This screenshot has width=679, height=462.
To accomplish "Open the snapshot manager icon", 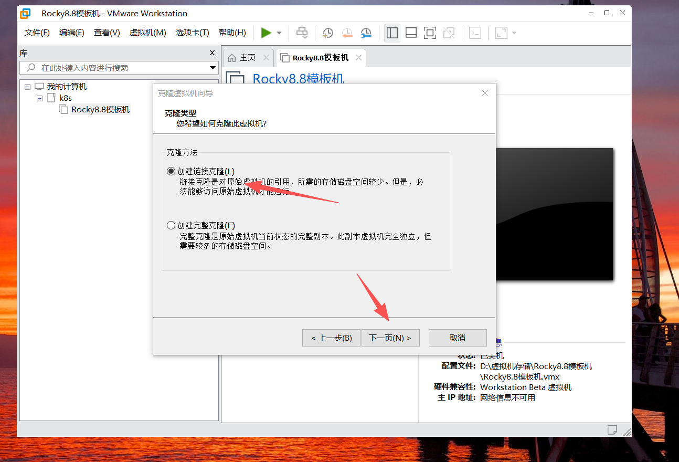I will pos(366,33).
